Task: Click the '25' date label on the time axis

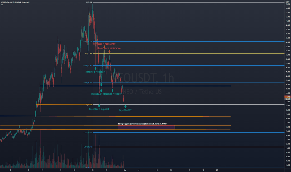Action: coord(106,170)
